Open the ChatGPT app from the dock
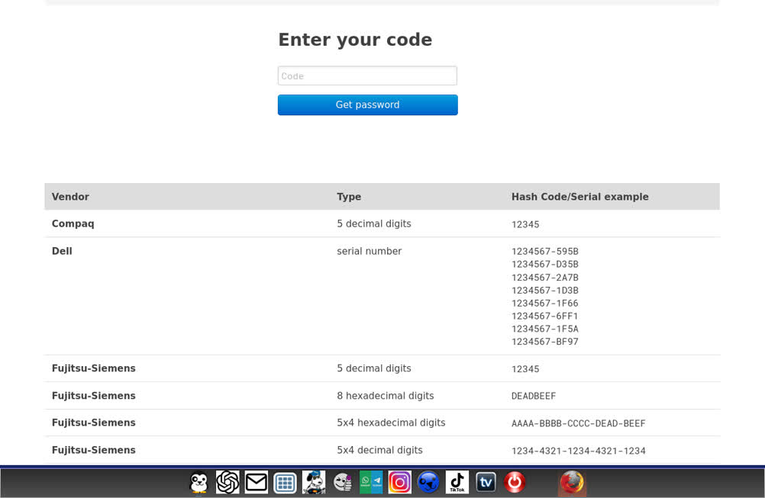This screenshot has height=498, width=765. (x=228, y=483)
